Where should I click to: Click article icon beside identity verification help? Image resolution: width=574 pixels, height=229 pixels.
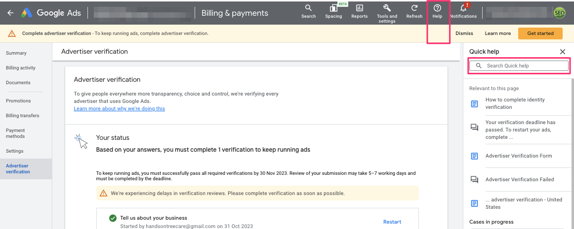[x=474, y=104]
